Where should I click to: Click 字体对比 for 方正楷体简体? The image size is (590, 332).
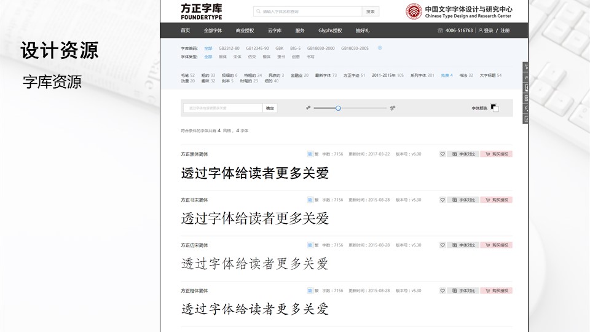click(463, 291)
